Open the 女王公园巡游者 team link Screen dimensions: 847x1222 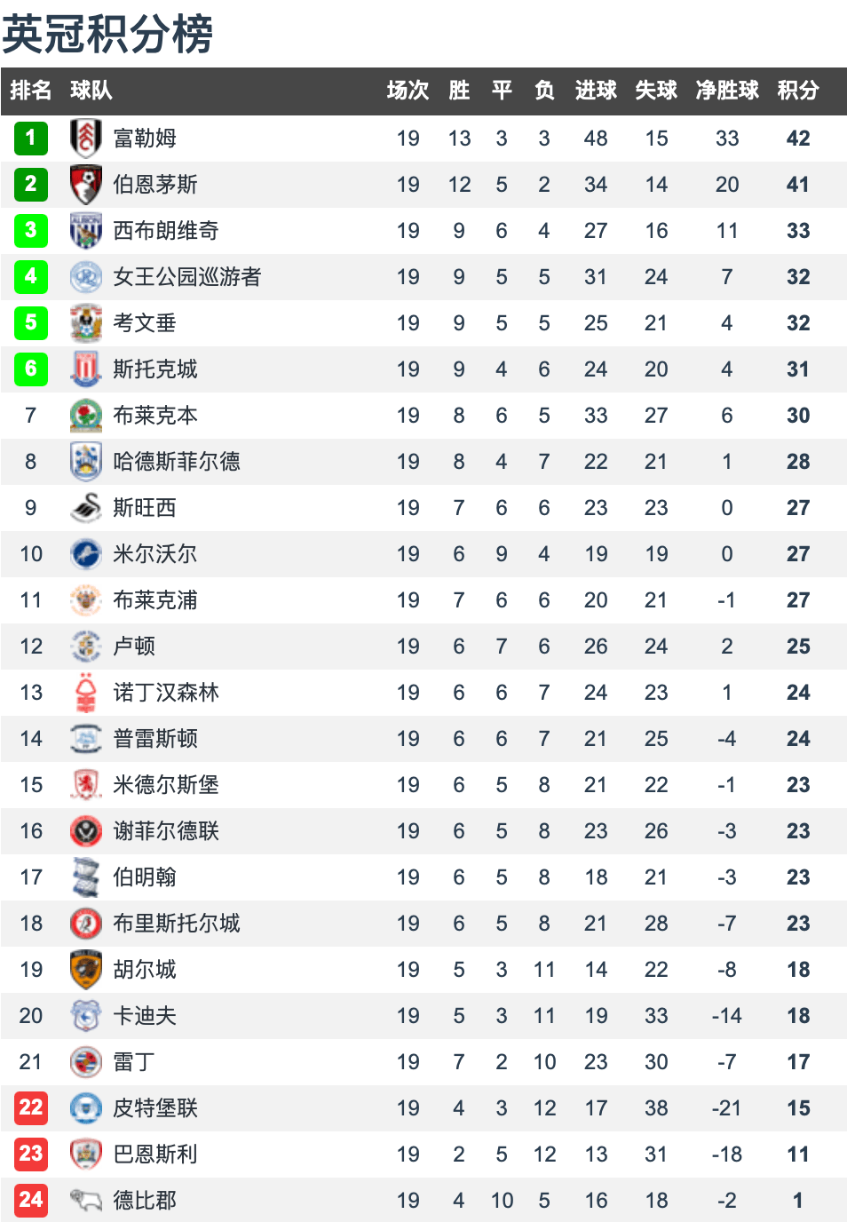(187, 277)
